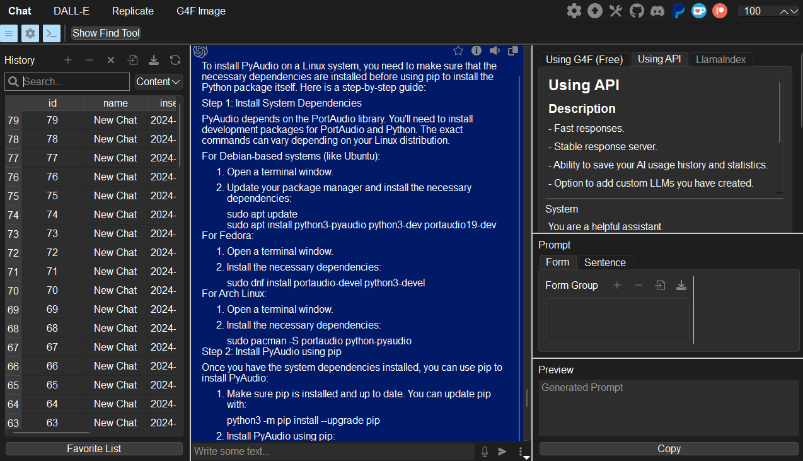
Task: Click the Form Group download icon
Action: click(x=681, y=285)
